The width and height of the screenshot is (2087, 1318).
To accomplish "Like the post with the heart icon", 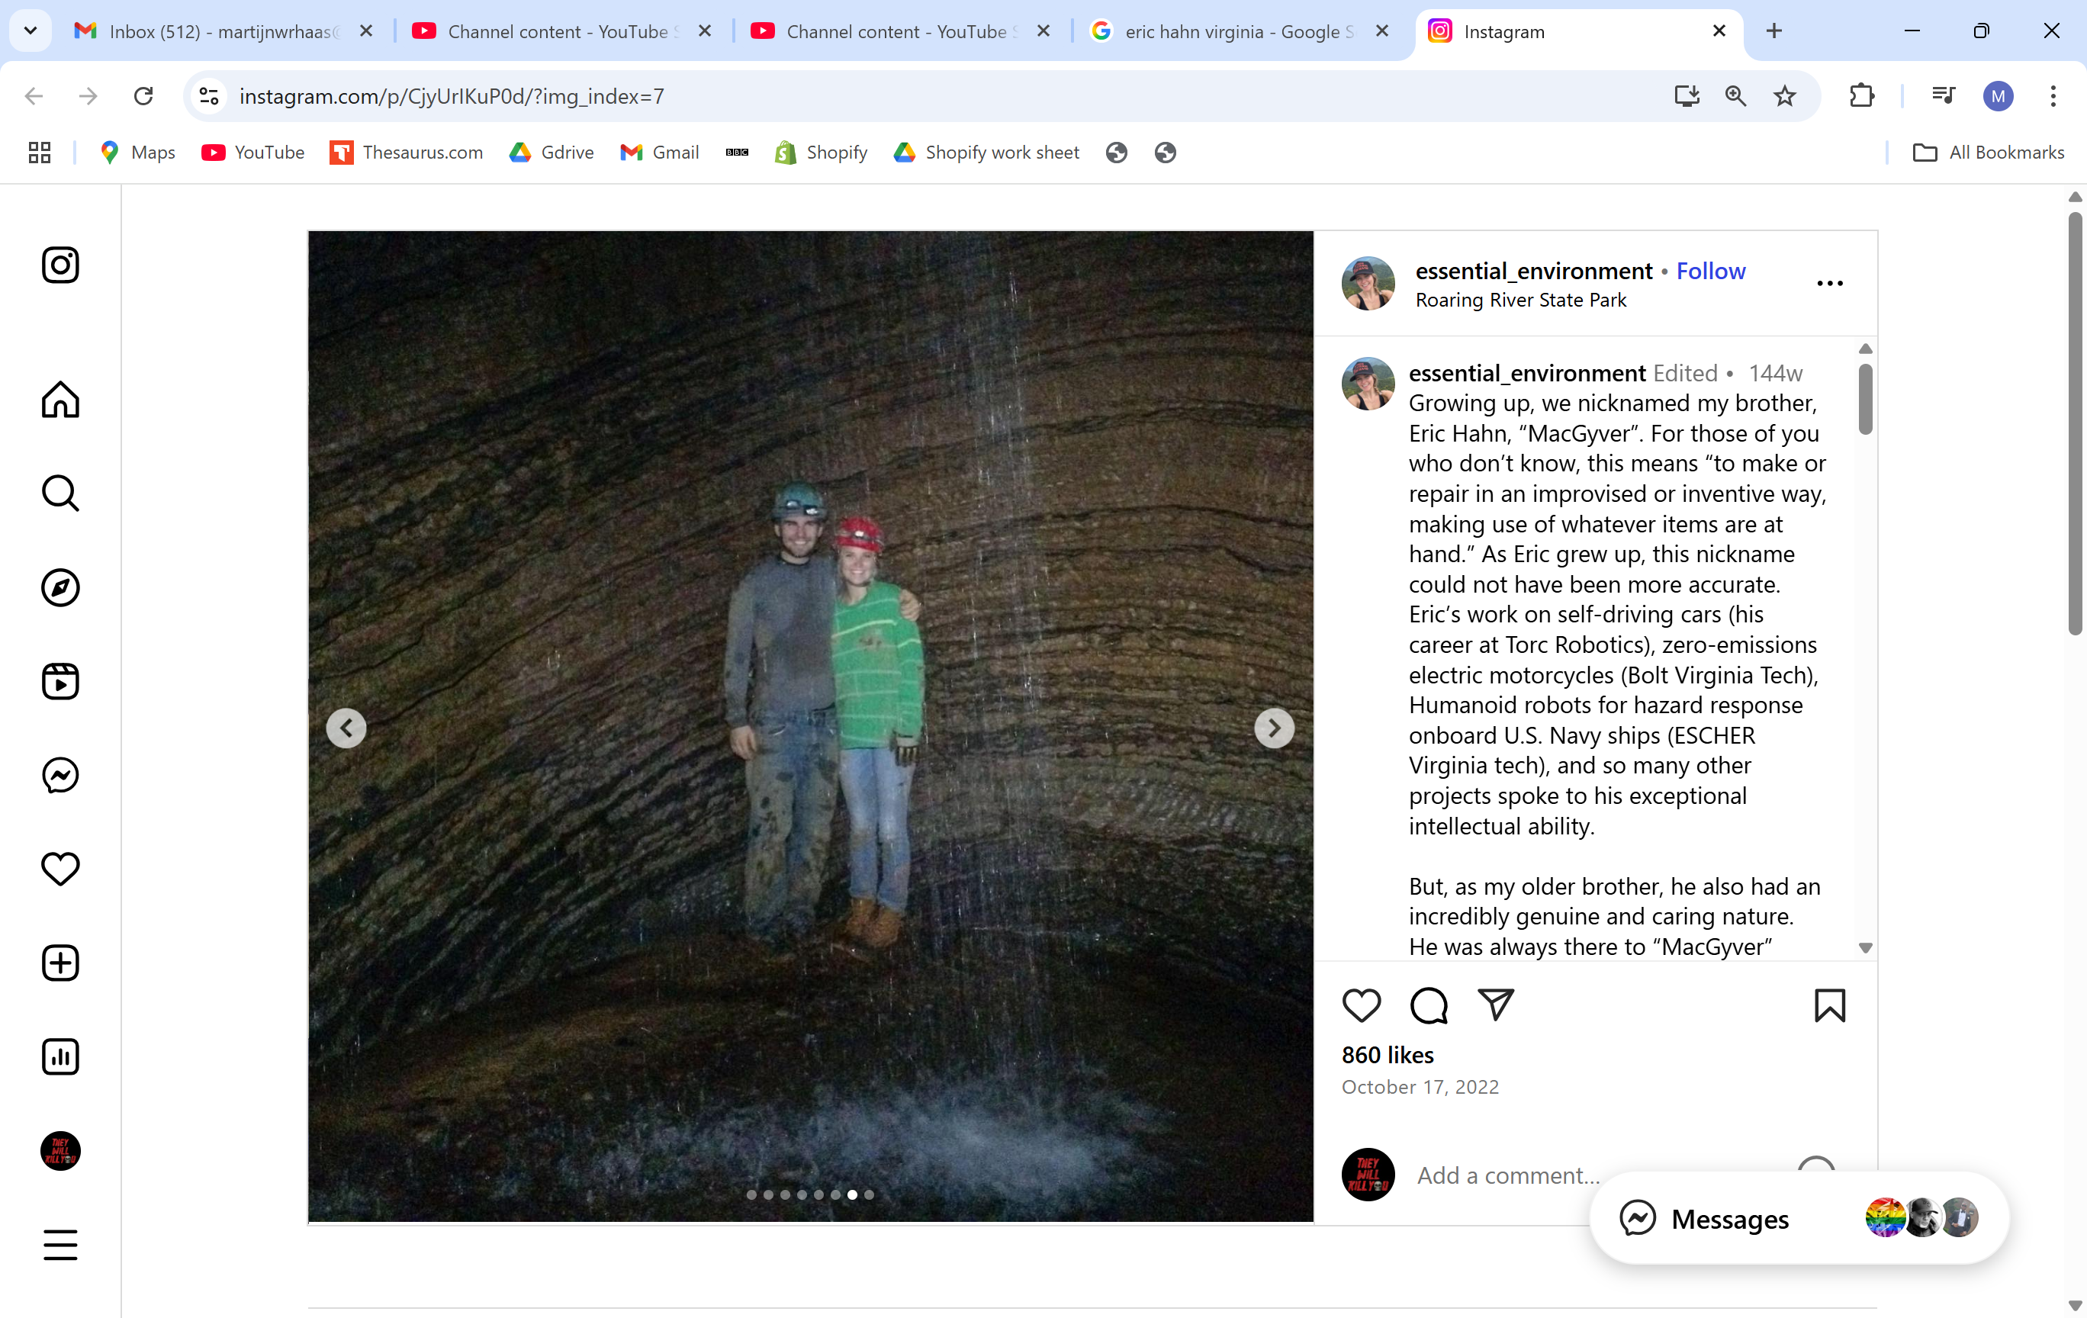I will tap(1361, 1005).
